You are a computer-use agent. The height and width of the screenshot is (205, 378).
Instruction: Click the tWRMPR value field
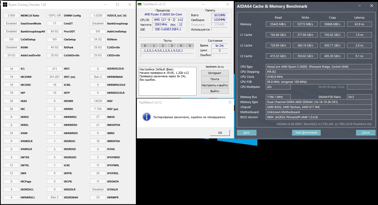(x=98, y=197)
